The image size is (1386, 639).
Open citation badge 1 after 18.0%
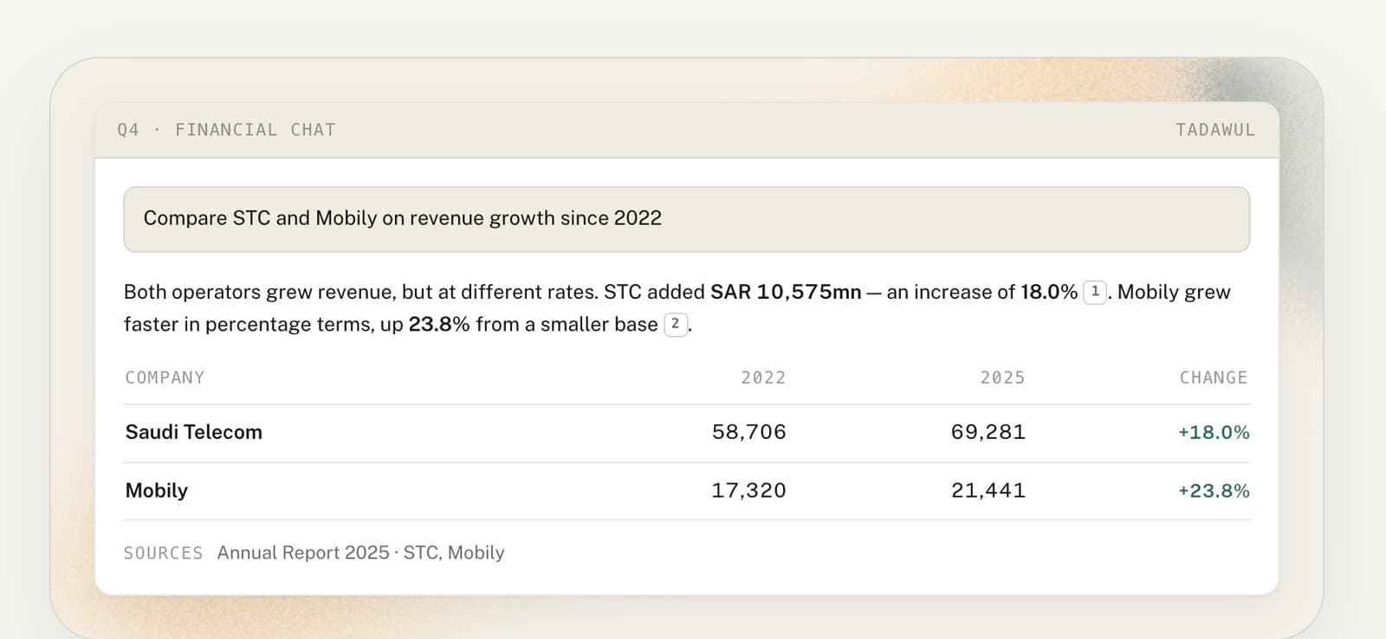[1095, 292]
